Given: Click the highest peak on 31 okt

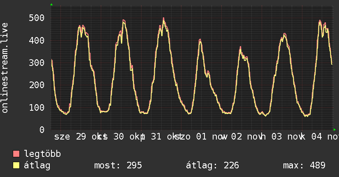Looking at the screenshot, I should tap(164, 18).
